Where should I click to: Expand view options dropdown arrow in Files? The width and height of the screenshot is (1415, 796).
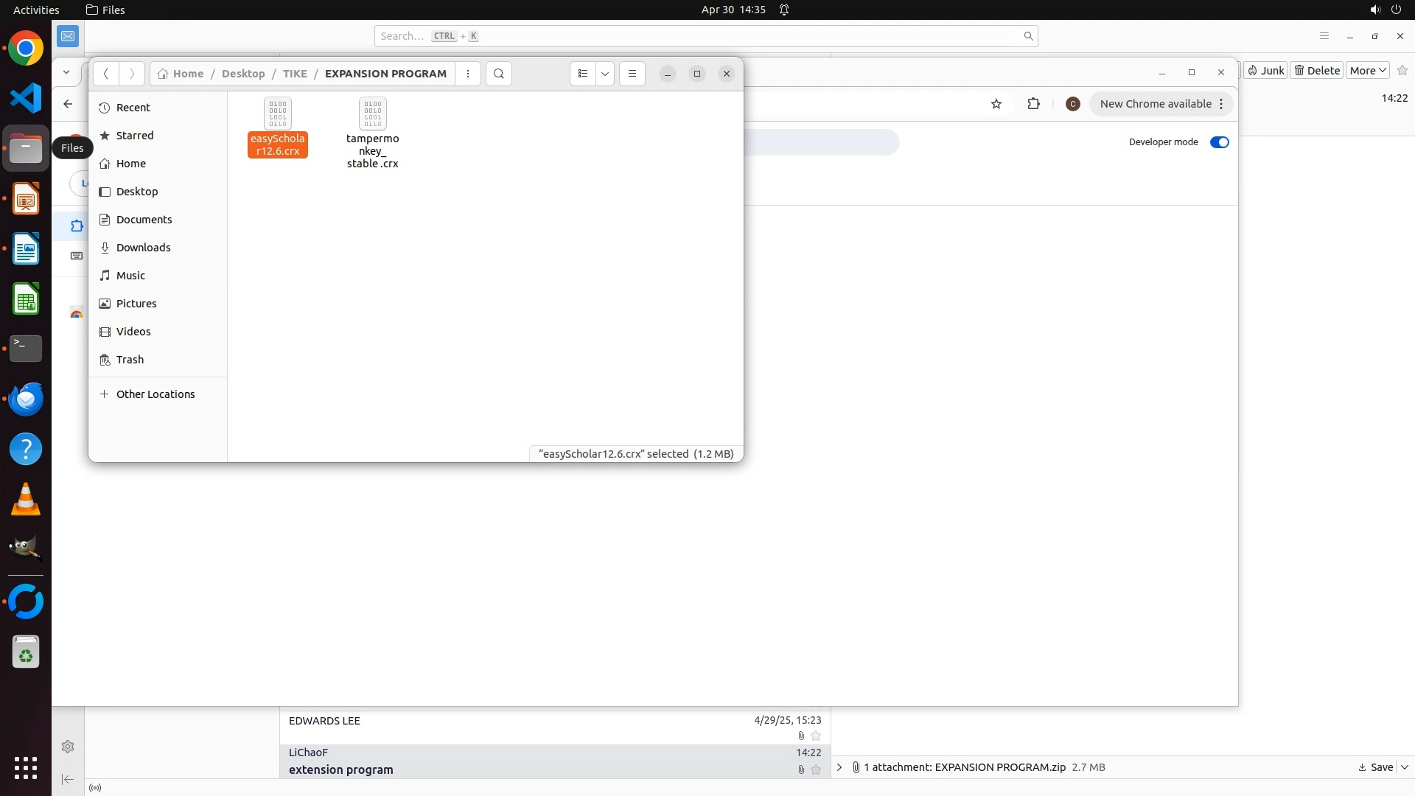pyautogui.click(x=605, y=74)
